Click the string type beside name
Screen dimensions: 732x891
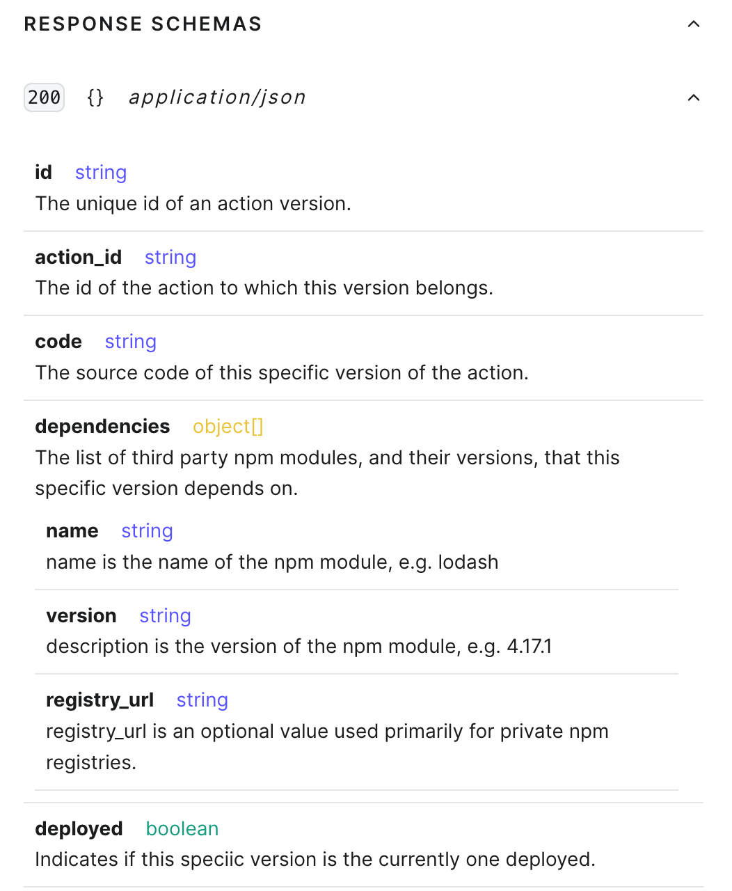point(148,531)
